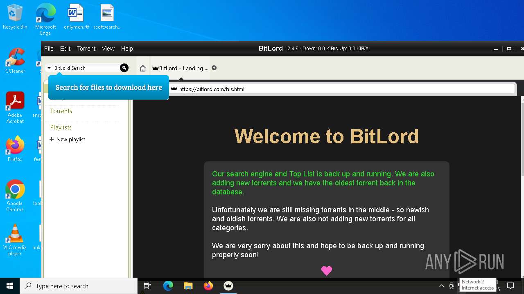524x294 pixels.
Task: Switch to the BitLord - Landing tab
Action: pyautogui.click(x=180, y=68)
